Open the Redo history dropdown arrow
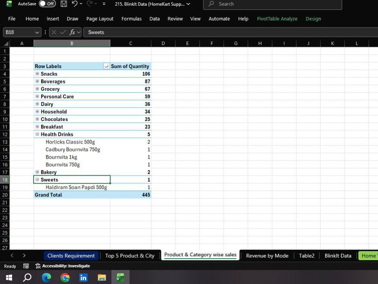Screen dimensions: 378x284 point(96,4)
